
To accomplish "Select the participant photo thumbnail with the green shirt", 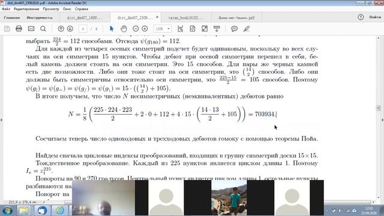I will 229,198.
